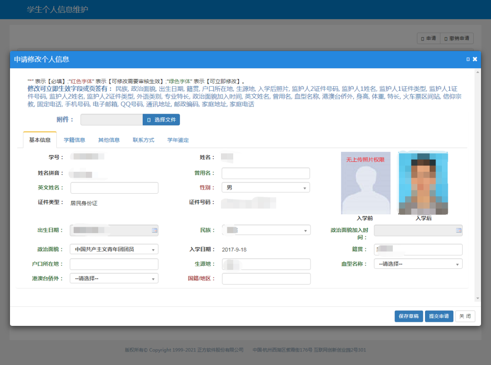This screenshot has width=491, height=365.
Task: Maximize the 申请修改个人信息 dialog
Action: (x=468, y=59)
